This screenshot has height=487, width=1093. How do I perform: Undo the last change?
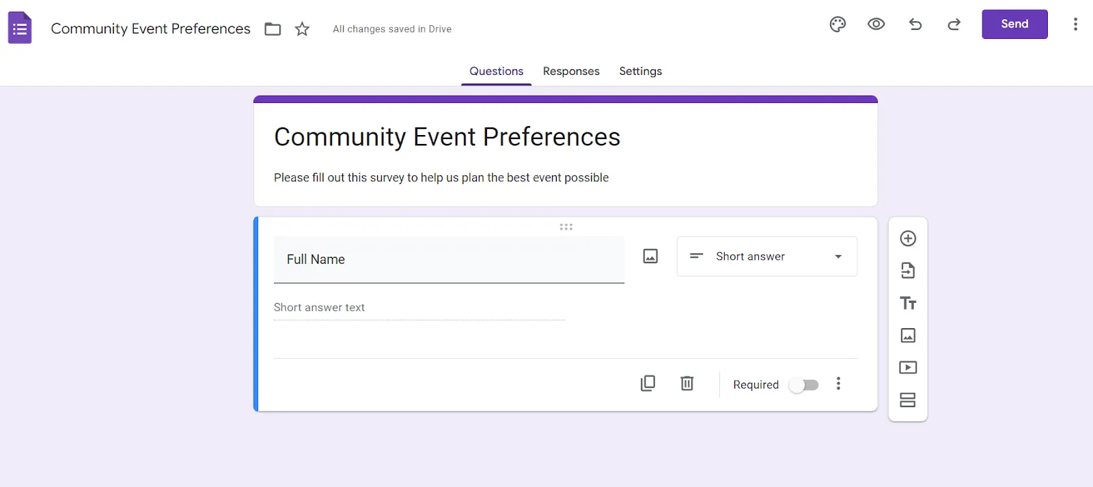[915, 25]
